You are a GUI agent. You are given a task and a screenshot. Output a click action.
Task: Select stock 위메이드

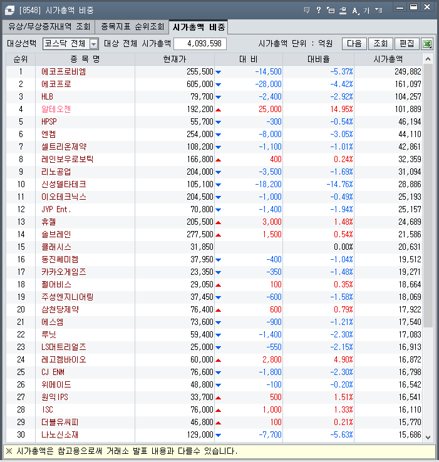tap(56, 385)
